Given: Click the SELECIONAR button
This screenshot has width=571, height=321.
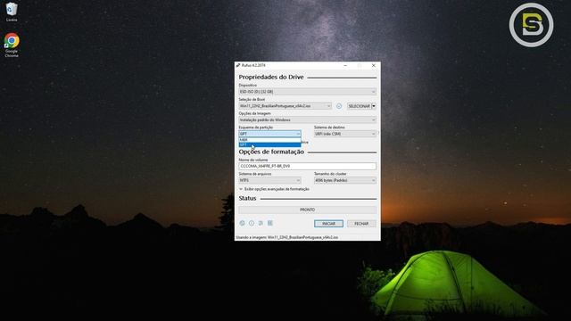Looking at the screenshot, I should pos(359,106).
